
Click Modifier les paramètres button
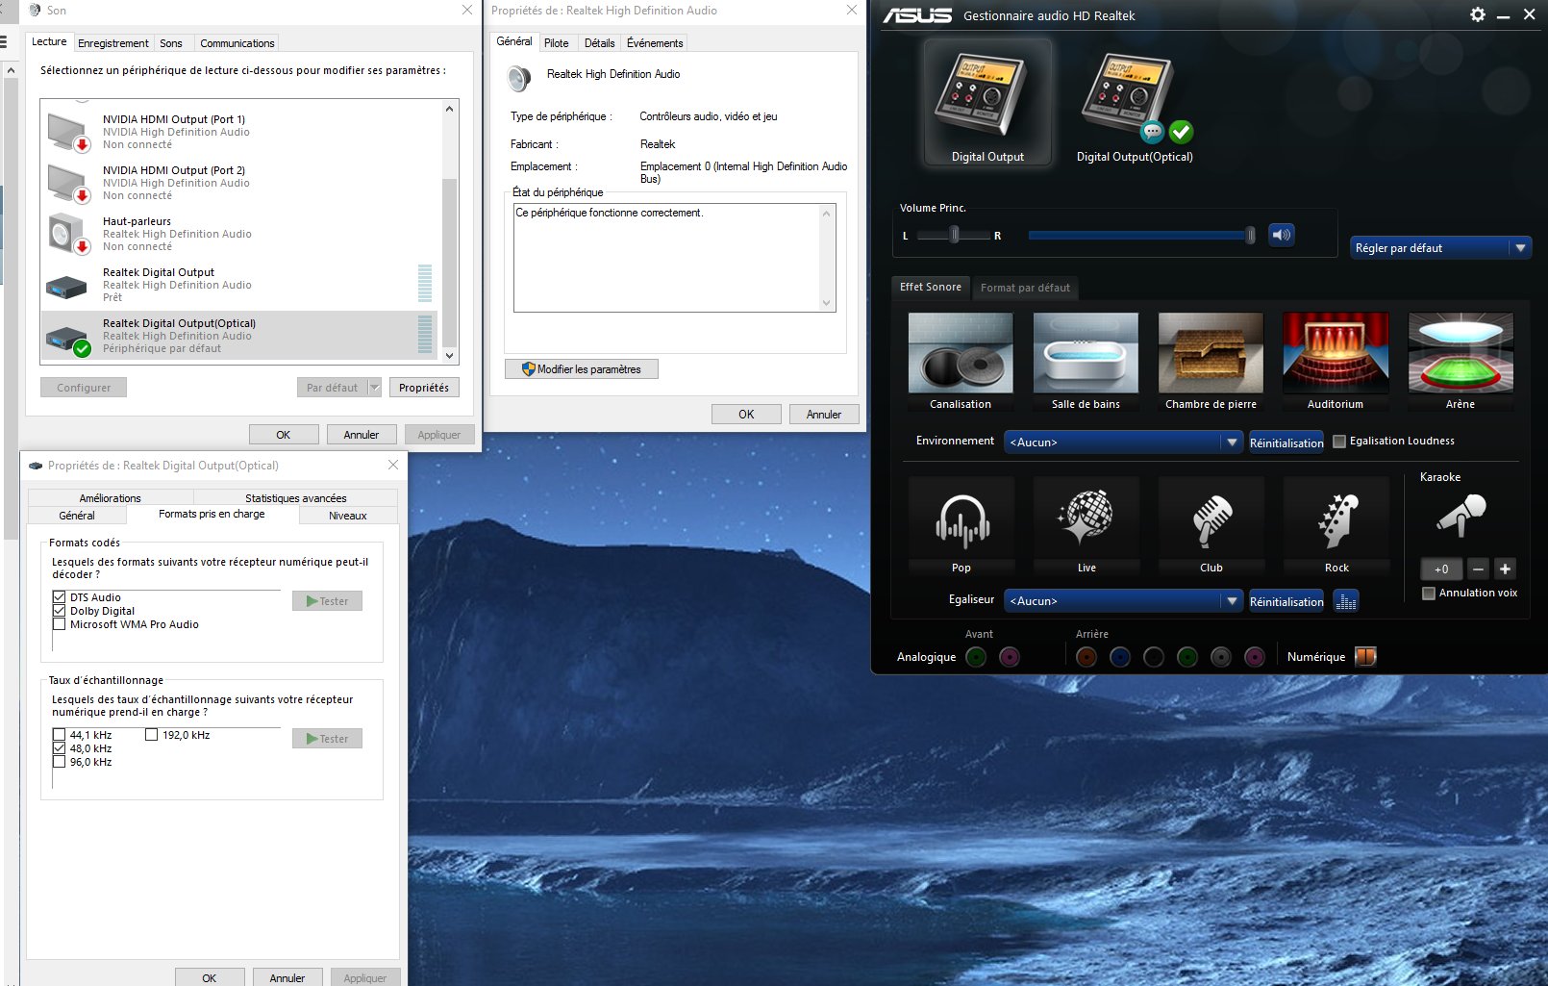582,369
